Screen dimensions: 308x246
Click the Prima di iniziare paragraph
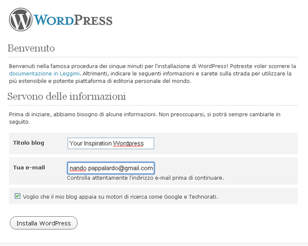click(x=145, y=118)
